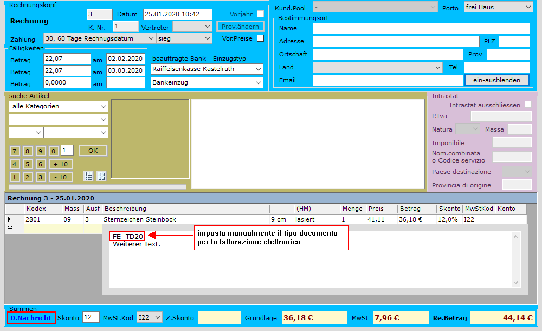Check Intrastat ausschliessen

[528, 105]
